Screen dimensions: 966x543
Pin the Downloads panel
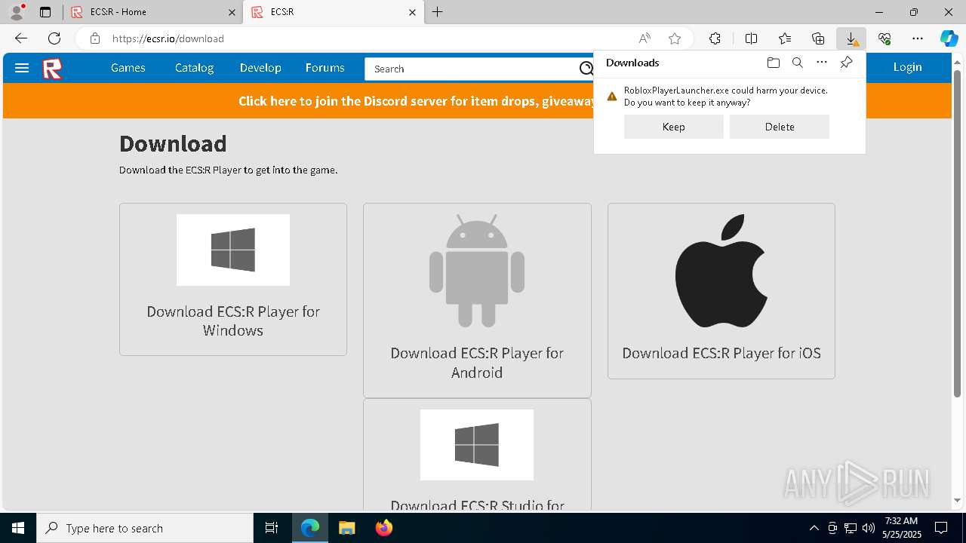846,63
